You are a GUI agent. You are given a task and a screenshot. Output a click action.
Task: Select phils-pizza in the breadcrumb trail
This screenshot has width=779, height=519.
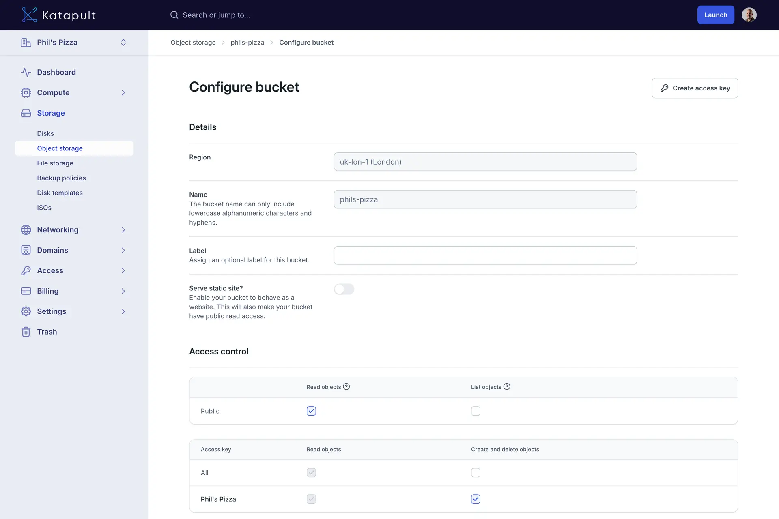[247, 42]
